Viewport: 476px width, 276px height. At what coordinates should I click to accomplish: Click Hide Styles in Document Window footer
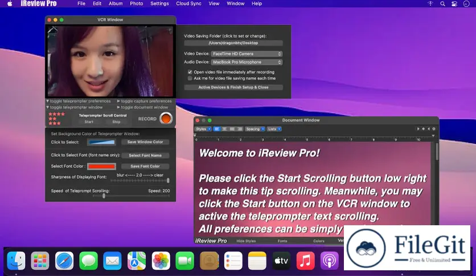coord(246,241)
